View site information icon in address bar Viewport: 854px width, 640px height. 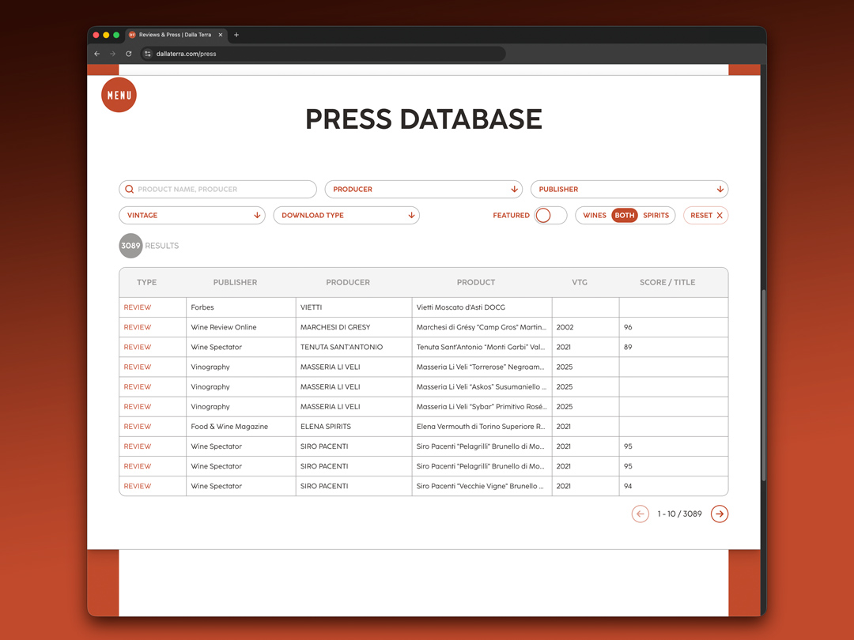click(x=148, y=54)
